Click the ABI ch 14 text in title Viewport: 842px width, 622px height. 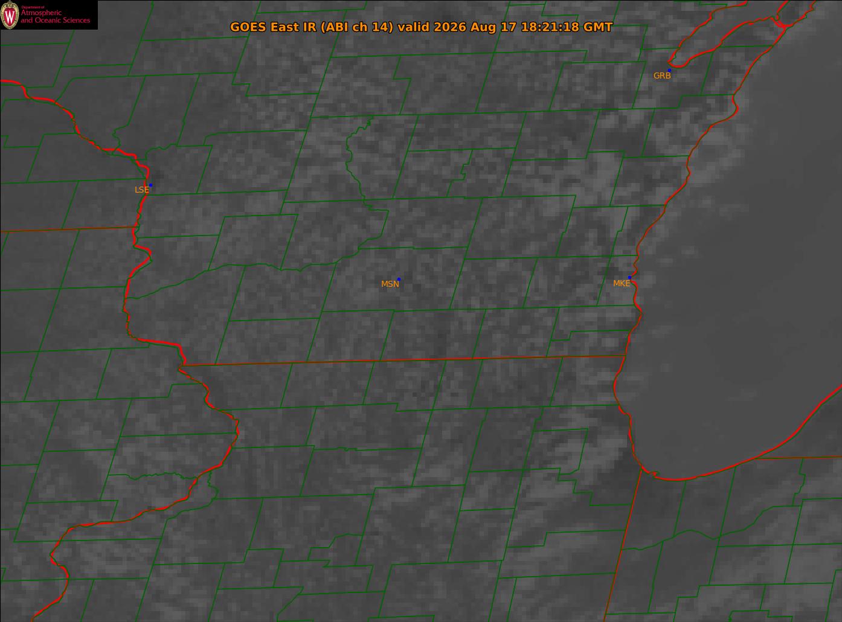[x=358, y=27]
